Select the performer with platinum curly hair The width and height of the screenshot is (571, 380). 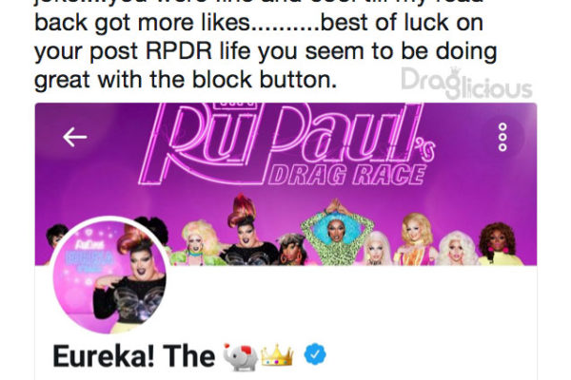tap(457, 248)
